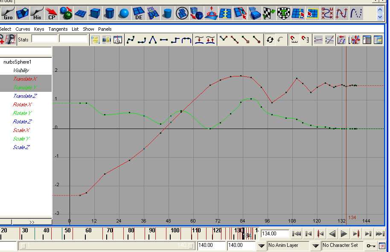This screenshot has height=252, width=390.
Task: Select the Translate Z channel
Action: tap(25, 96)
